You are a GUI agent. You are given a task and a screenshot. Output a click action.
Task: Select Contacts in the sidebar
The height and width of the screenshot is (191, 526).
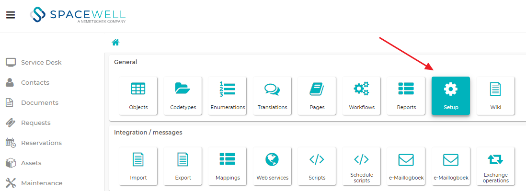(x=27, y=82)
